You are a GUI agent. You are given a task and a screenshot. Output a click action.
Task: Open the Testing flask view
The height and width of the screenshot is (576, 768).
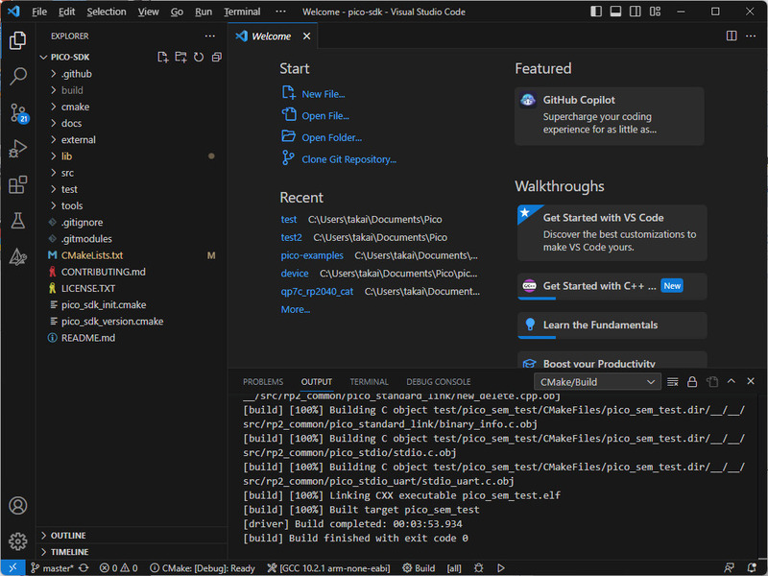(17, 221)
